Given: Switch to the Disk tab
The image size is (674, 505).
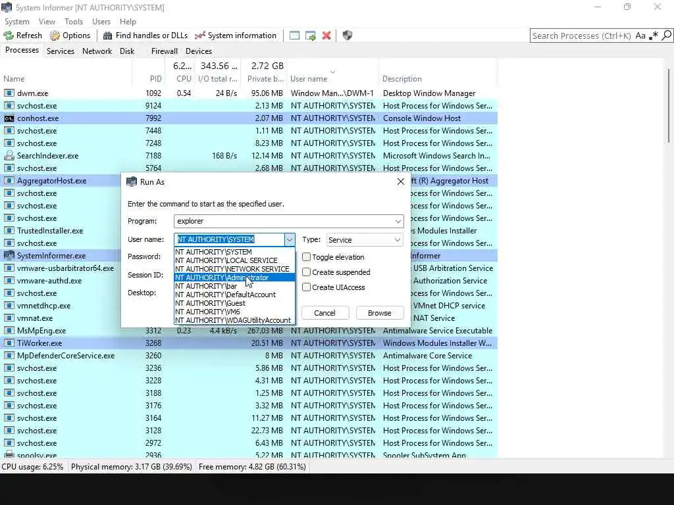Looking at the screenshot, I should [x=127, y=51].
